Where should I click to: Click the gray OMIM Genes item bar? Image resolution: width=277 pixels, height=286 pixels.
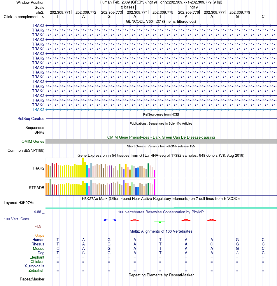161,141
